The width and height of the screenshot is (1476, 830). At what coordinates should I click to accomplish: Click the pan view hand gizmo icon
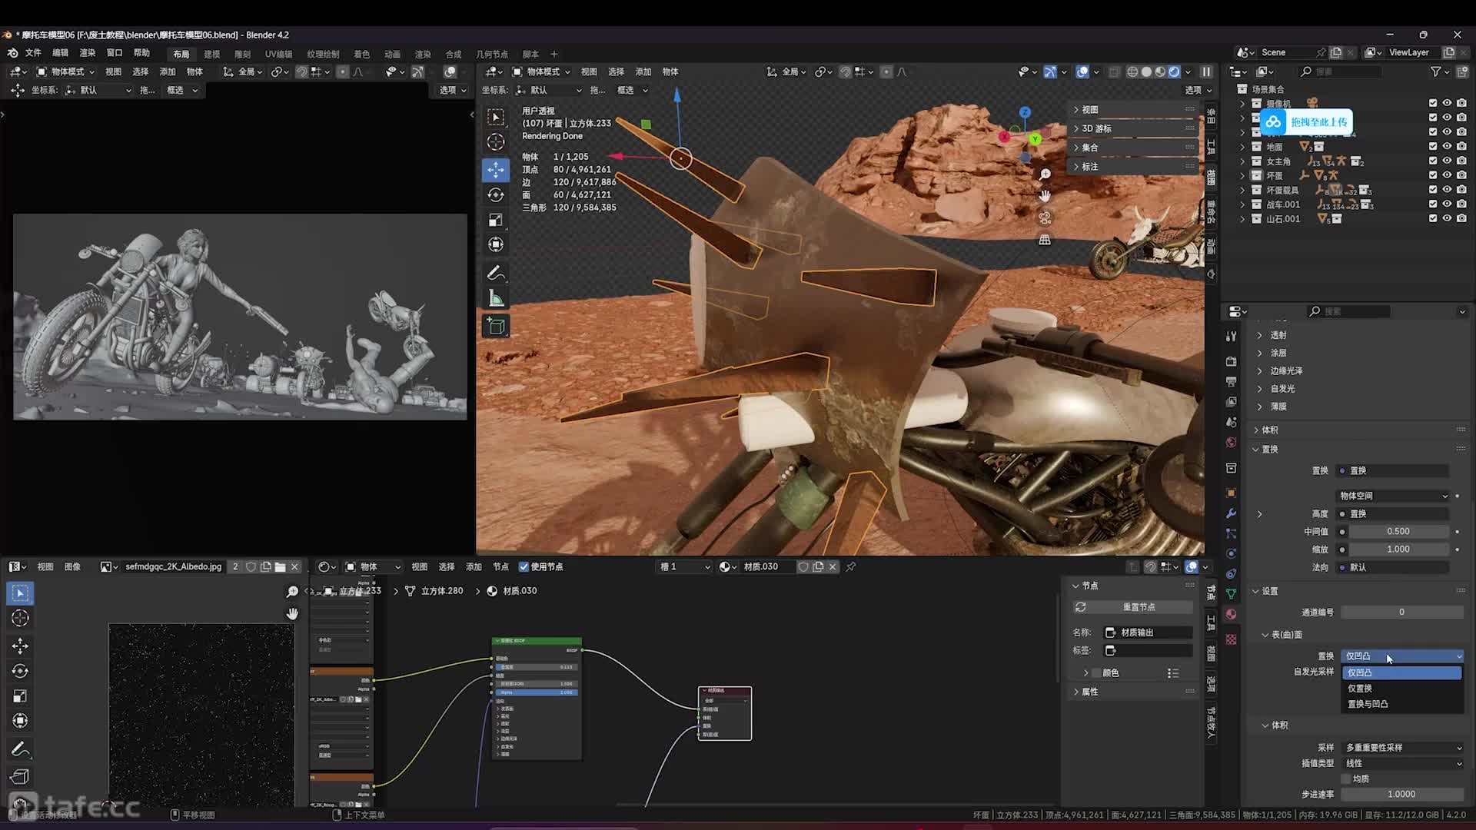tap(1045, 196)
